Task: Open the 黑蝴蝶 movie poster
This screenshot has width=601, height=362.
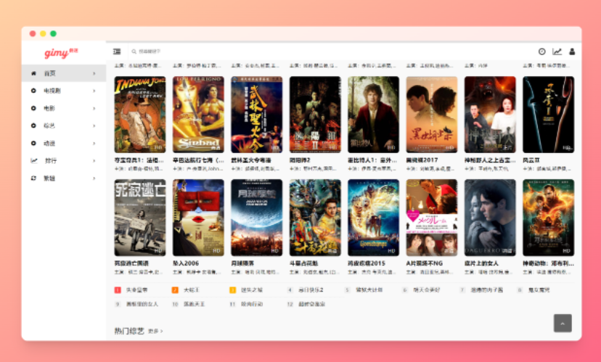Action: (431, 114)
